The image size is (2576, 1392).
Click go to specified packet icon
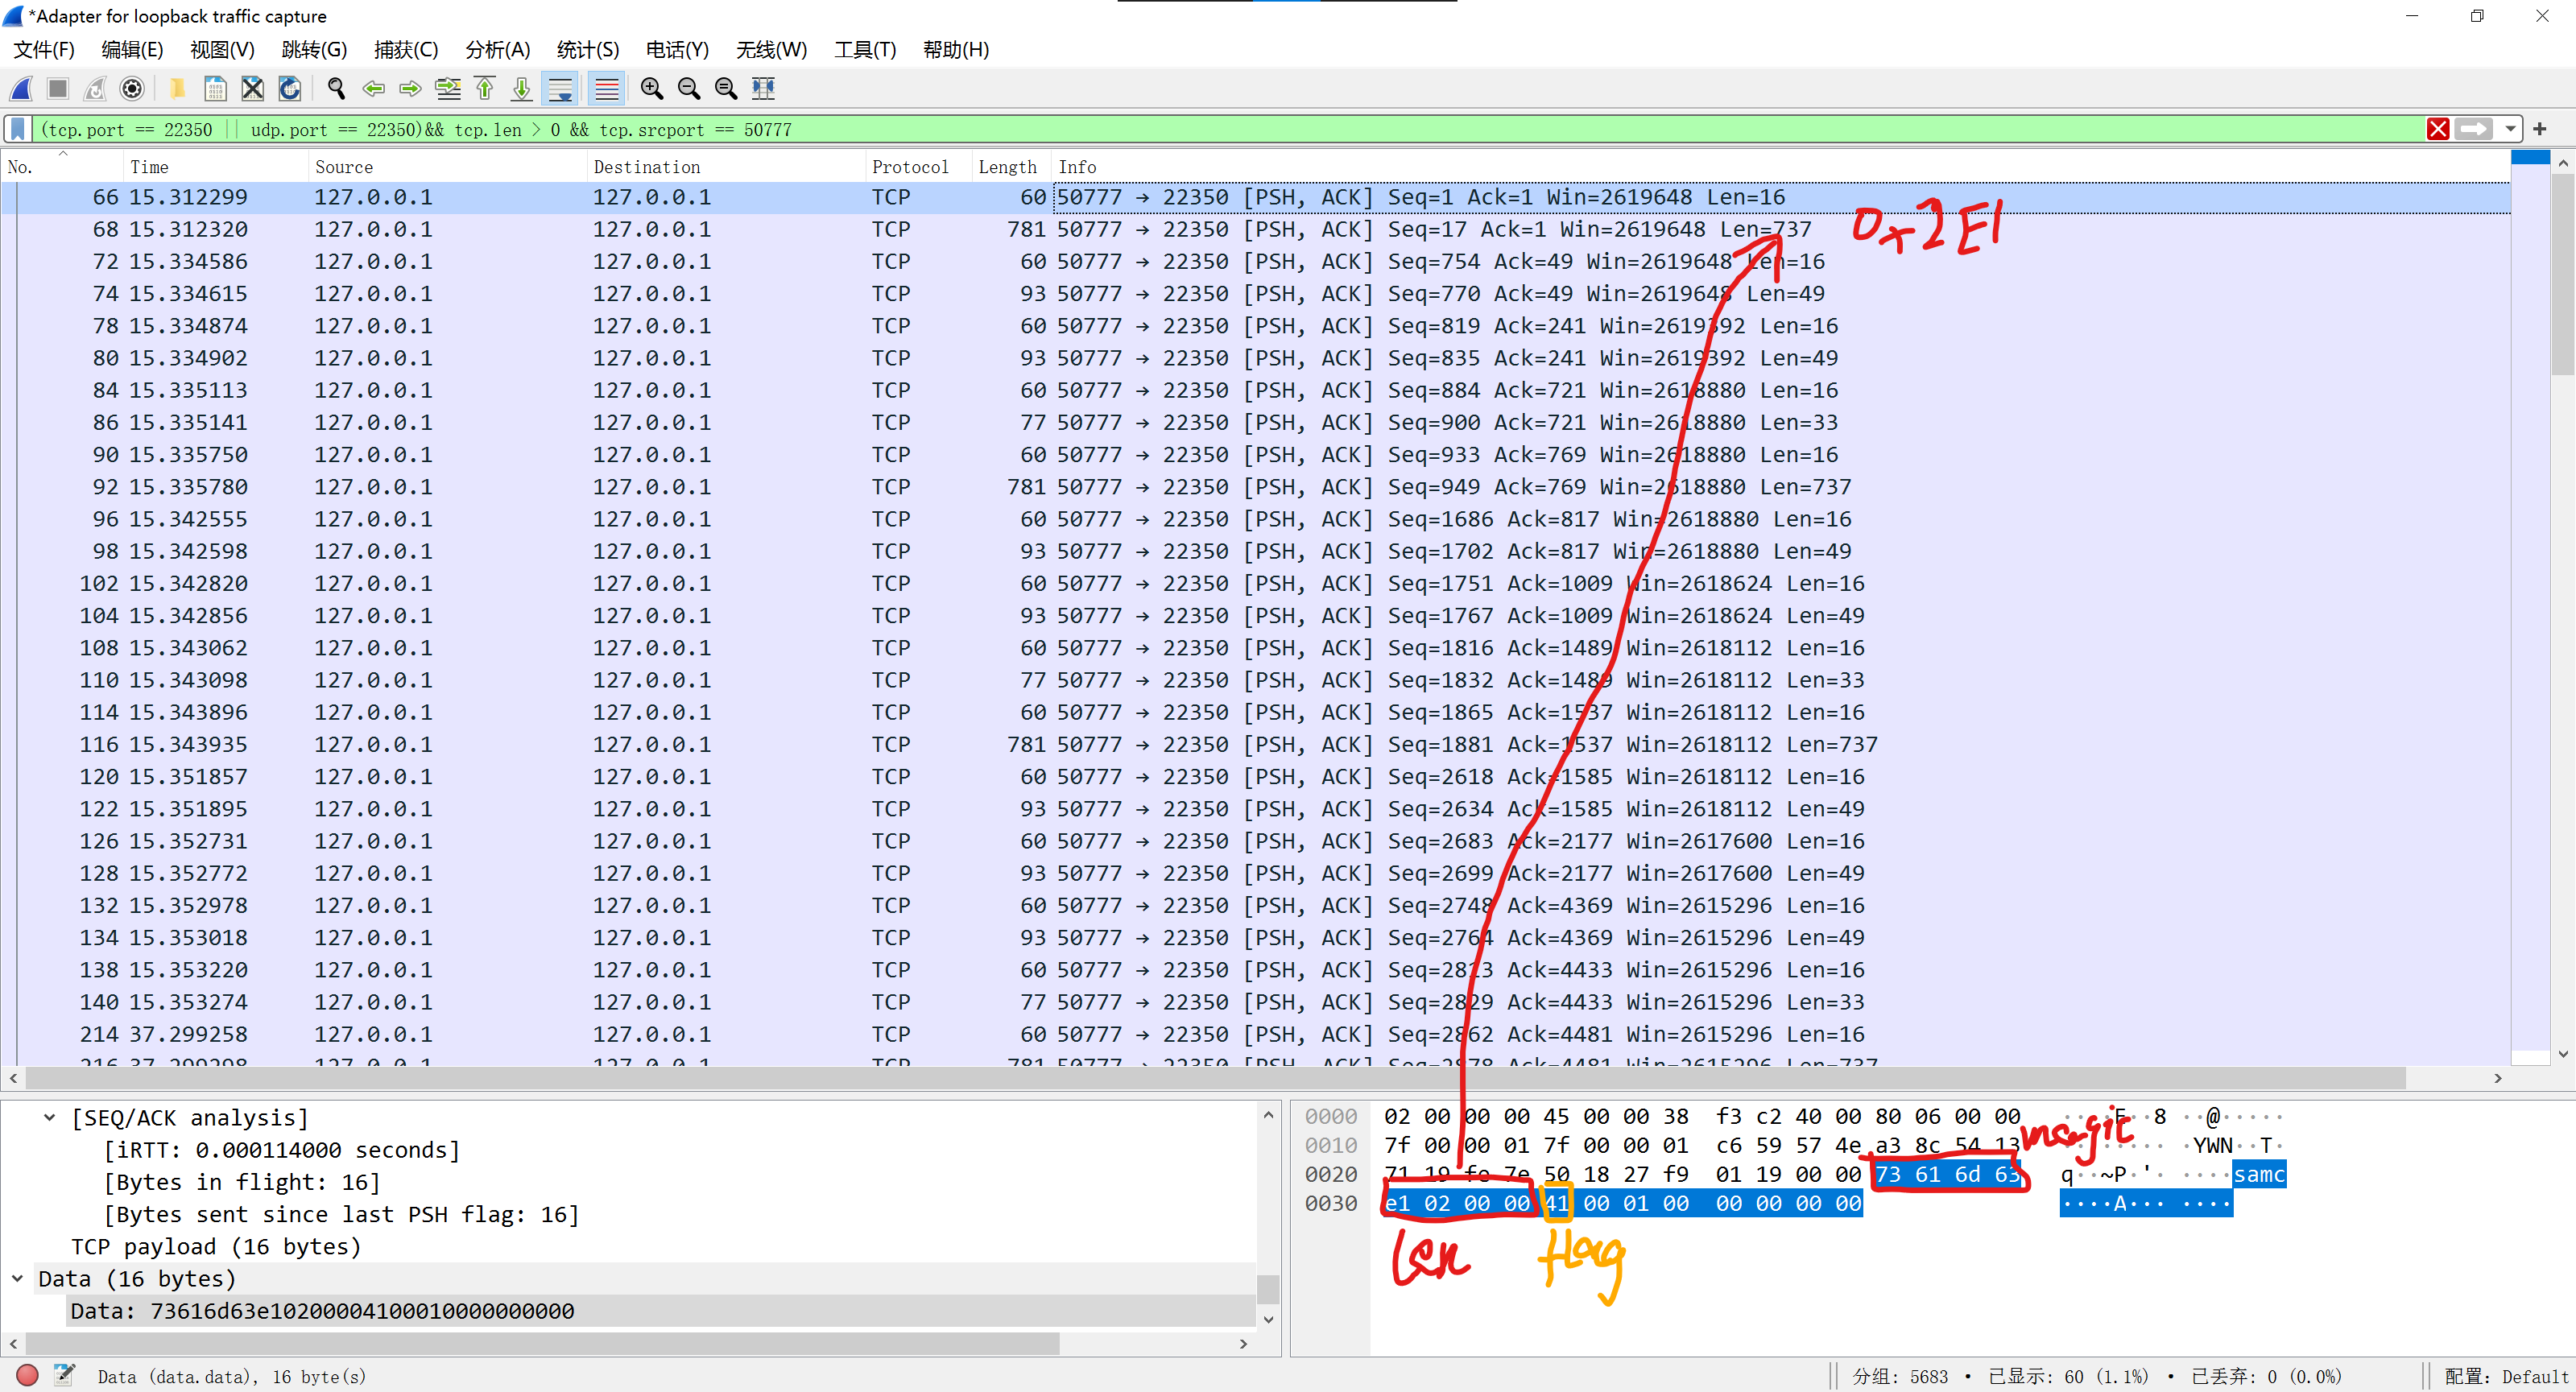448,89
